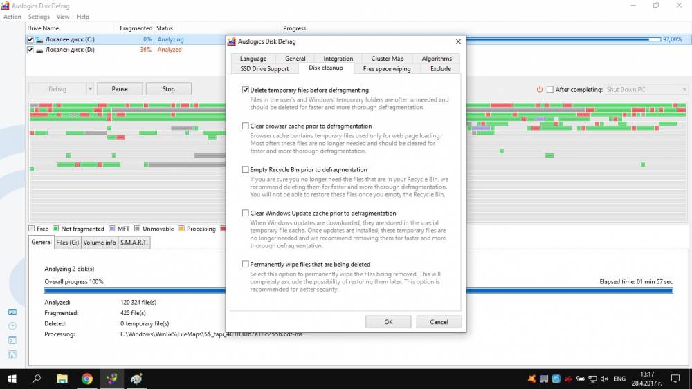This screenshot has height=389, width=692.
Task: Open the Help menu
Action: pos(82,17)
